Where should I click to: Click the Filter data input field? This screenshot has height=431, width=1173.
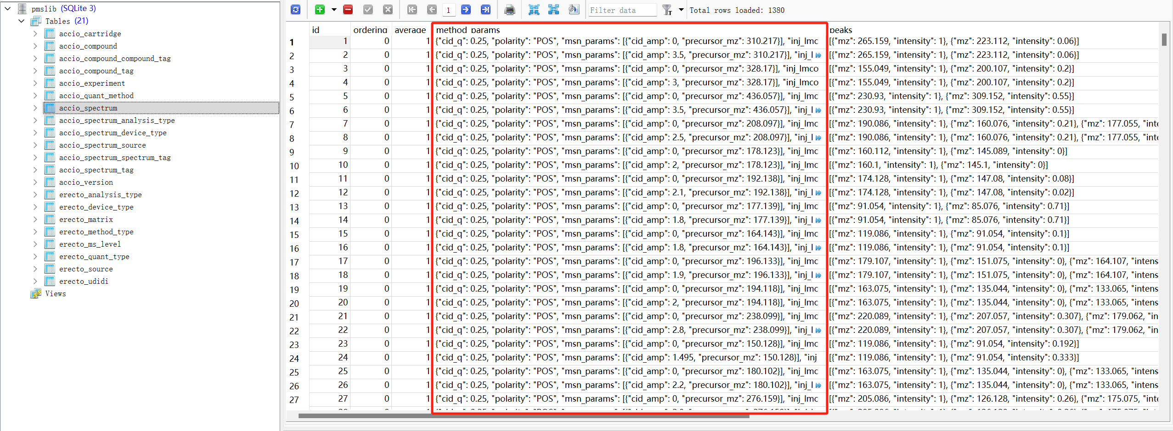coord(622,10)
